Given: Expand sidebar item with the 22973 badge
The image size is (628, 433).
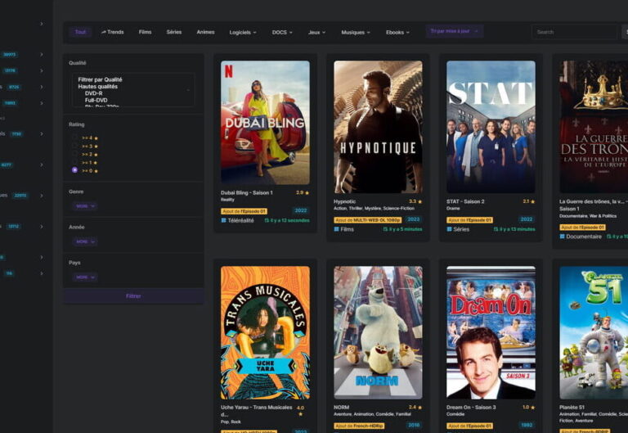Looking at the screenshot, I should pyautogui.click(x=42, y=196).
